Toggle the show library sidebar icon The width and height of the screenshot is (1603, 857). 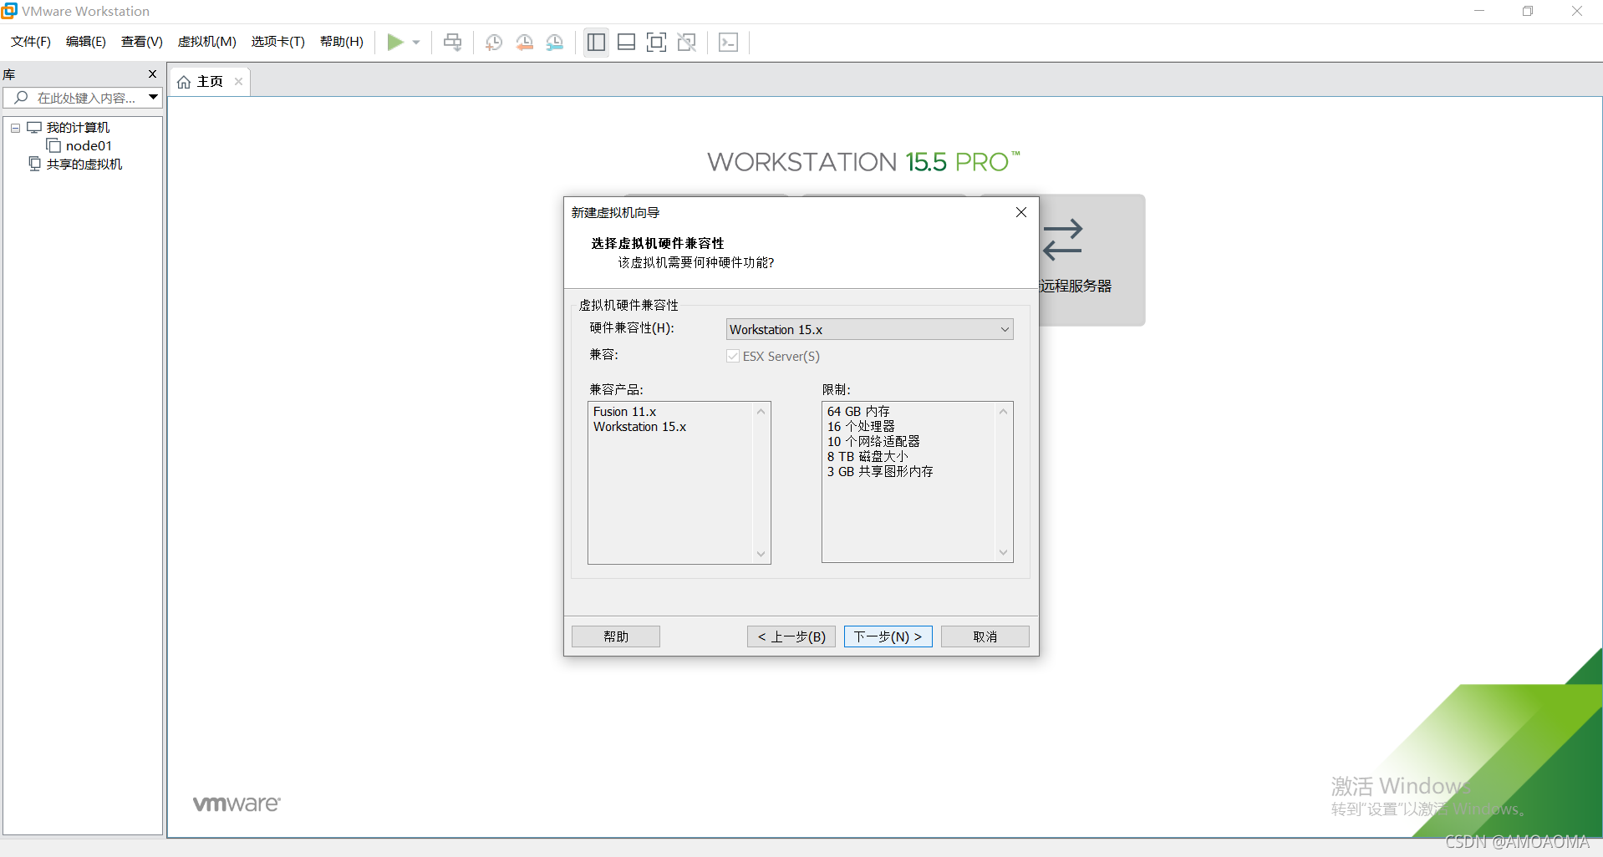click(x=596, y=42)
